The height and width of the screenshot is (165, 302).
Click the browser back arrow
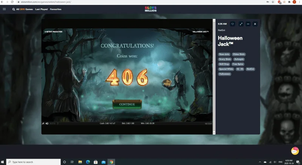click(2, 2)
